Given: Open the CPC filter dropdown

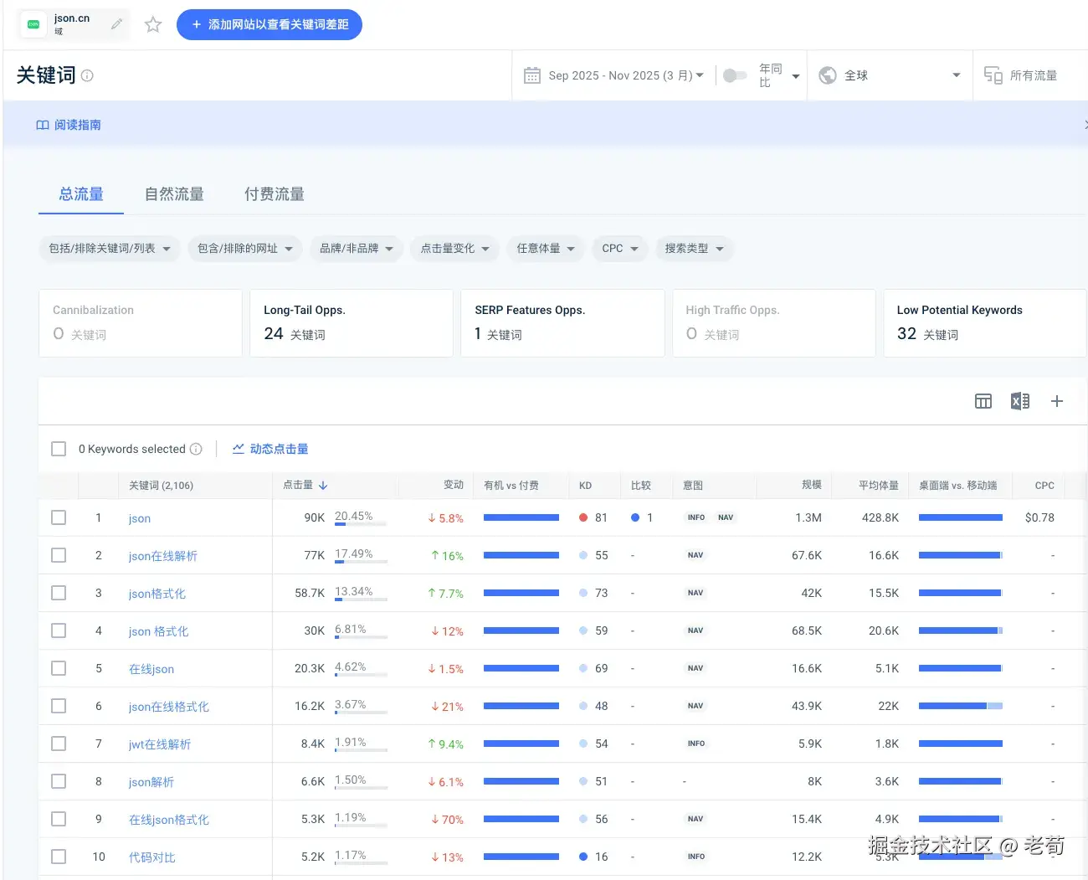Looking at the screenshot, I should [620, 249].
